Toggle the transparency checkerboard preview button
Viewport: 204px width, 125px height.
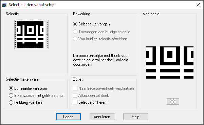point(173,101)
